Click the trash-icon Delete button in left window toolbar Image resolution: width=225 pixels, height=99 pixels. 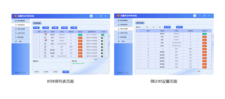coord(55,28)
